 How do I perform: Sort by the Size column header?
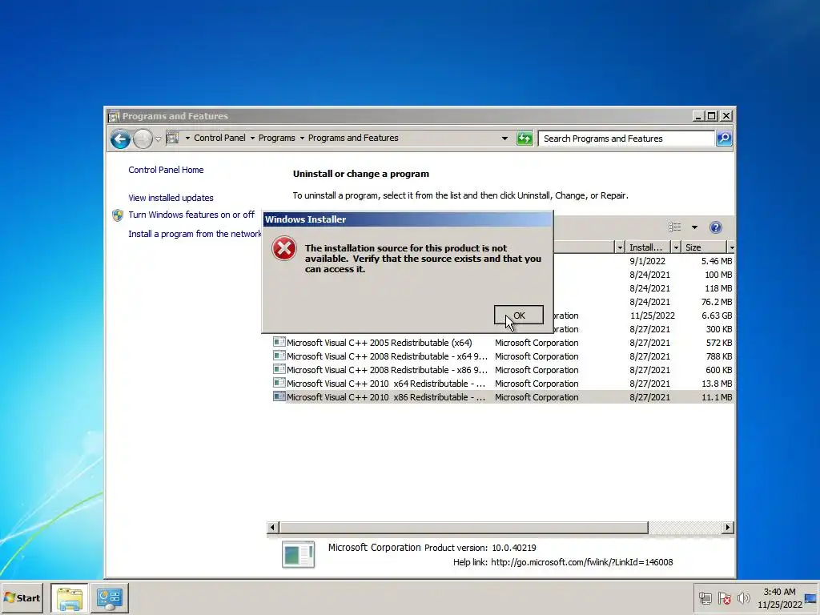tap(705, 247)
